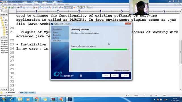Open the Font settings toolbar icon

tap(60, 8)
